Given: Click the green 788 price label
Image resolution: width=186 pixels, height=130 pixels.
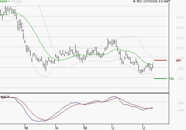Looking at the screenshot, I should coord(171,79).
